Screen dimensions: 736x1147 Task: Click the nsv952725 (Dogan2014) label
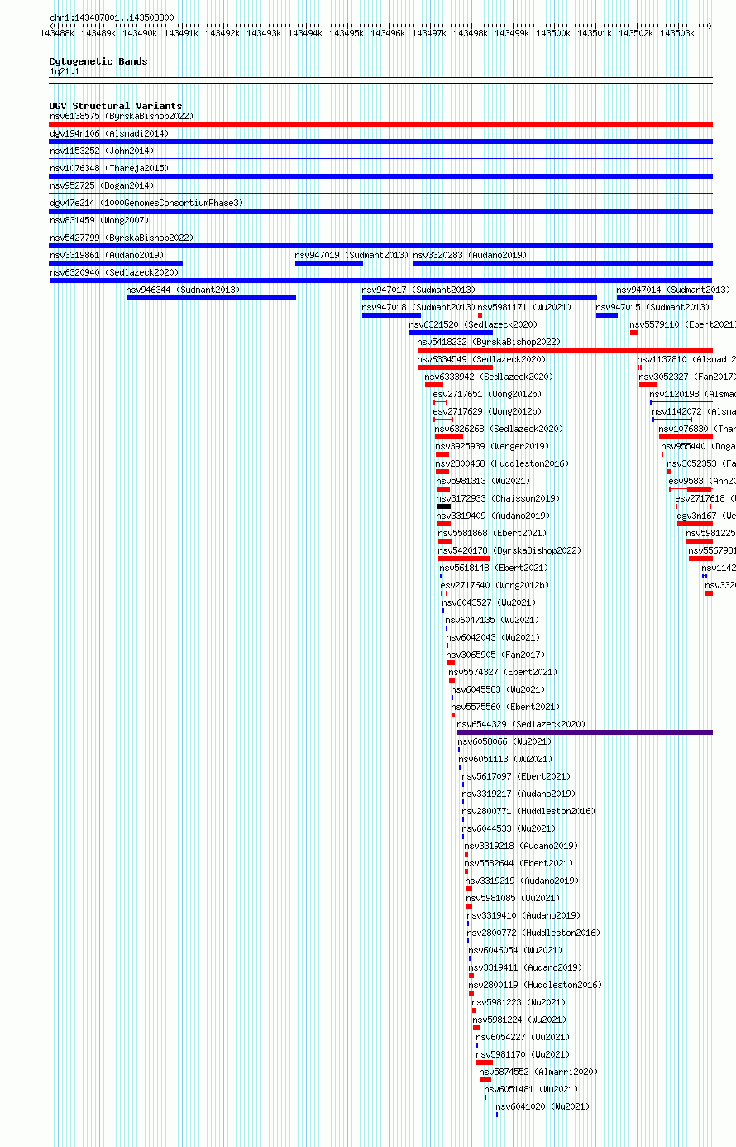coord(102,185)
